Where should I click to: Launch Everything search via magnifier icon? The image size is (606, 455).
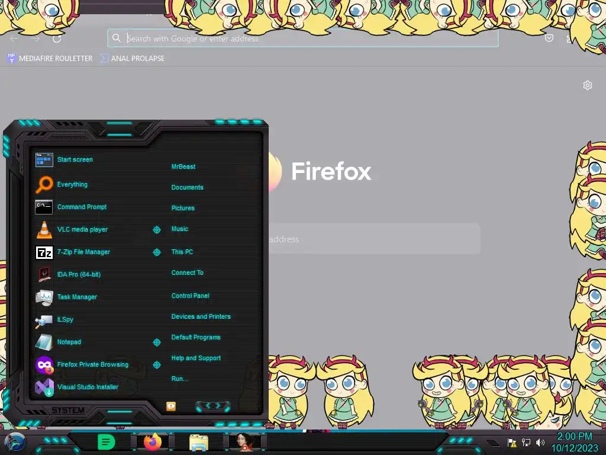click(44, 184)
